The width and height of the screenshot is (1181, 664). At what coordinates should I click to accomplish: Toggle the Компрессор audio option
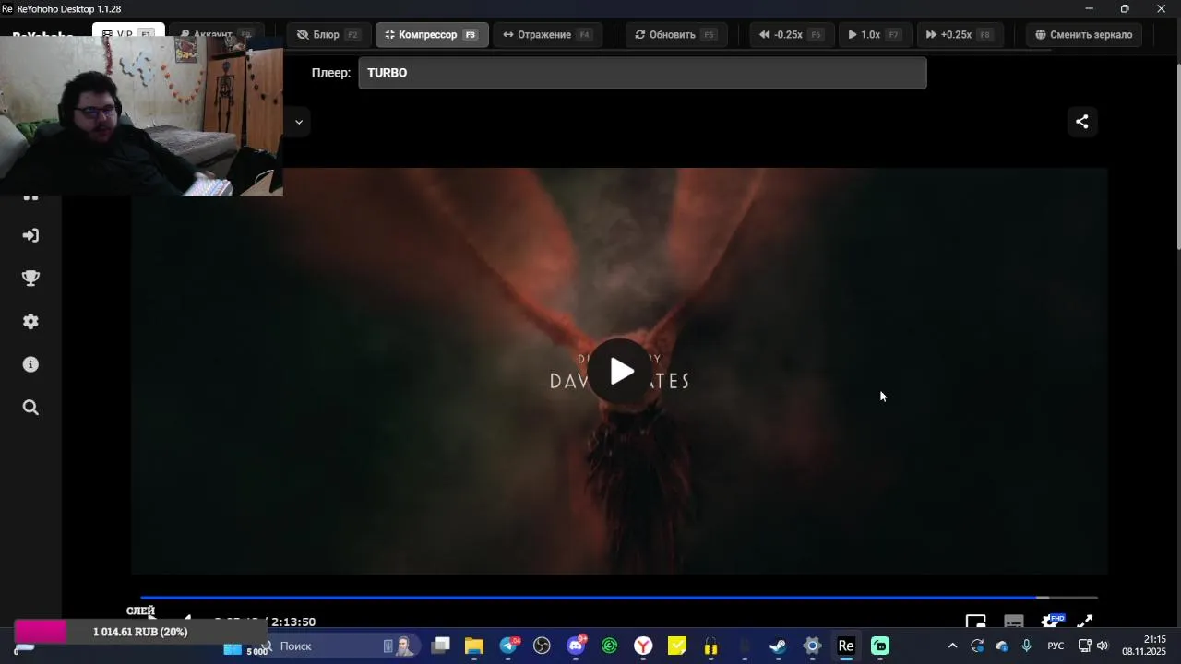coord(432,35)
